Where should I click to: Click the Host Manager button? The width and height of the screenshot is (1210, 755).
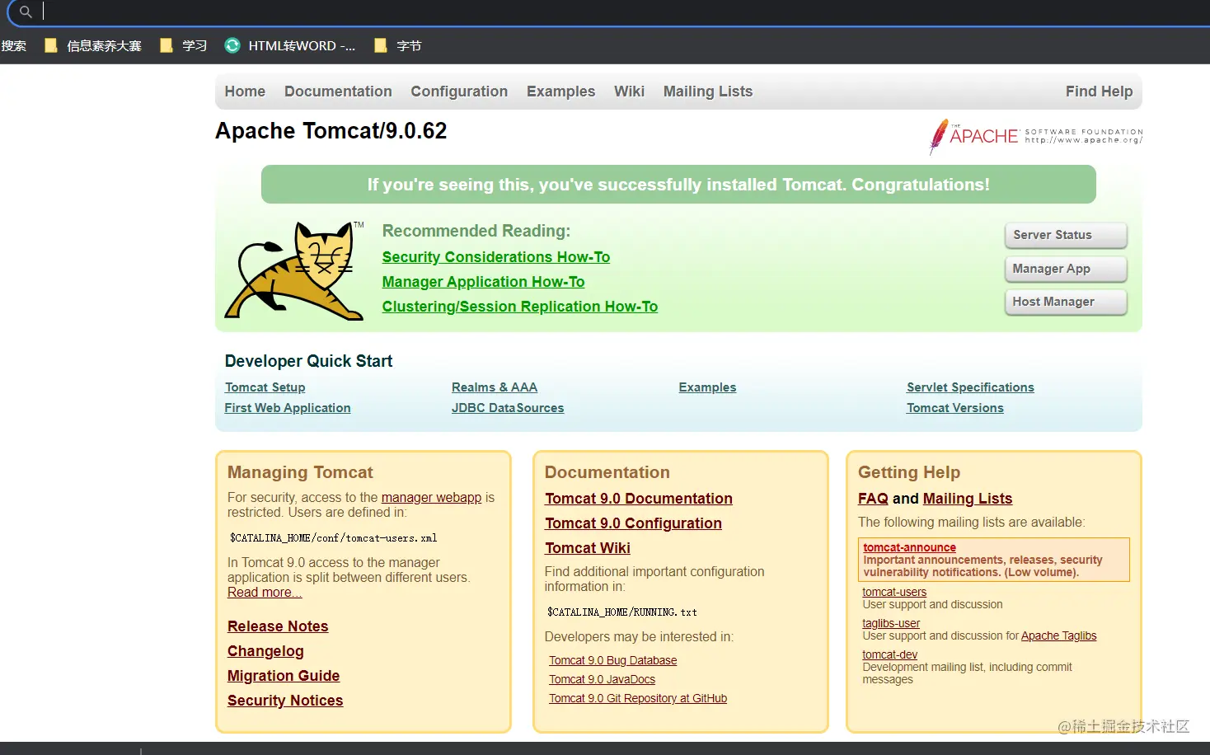tap(1066, 302)
